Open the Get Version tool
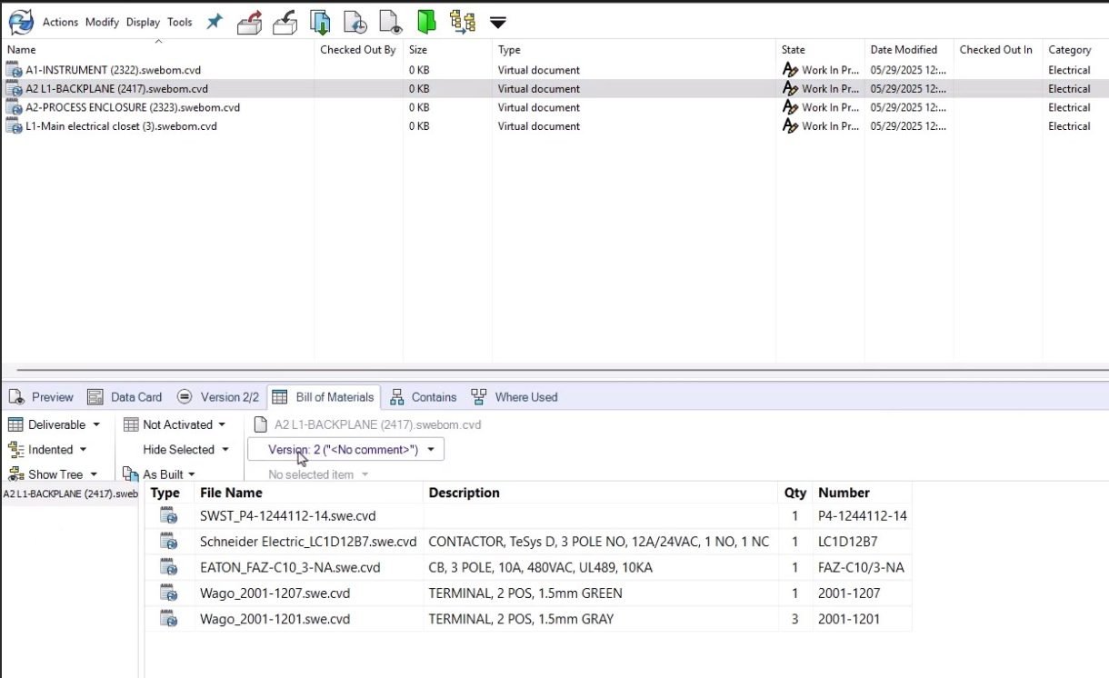Viewport: 1109px width, 678px height. [x=355, y=22]
